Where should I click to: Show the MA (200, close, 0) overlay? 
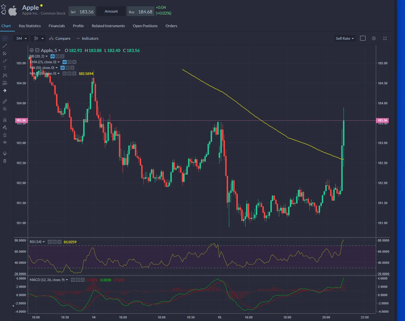[x=64, y=73]
